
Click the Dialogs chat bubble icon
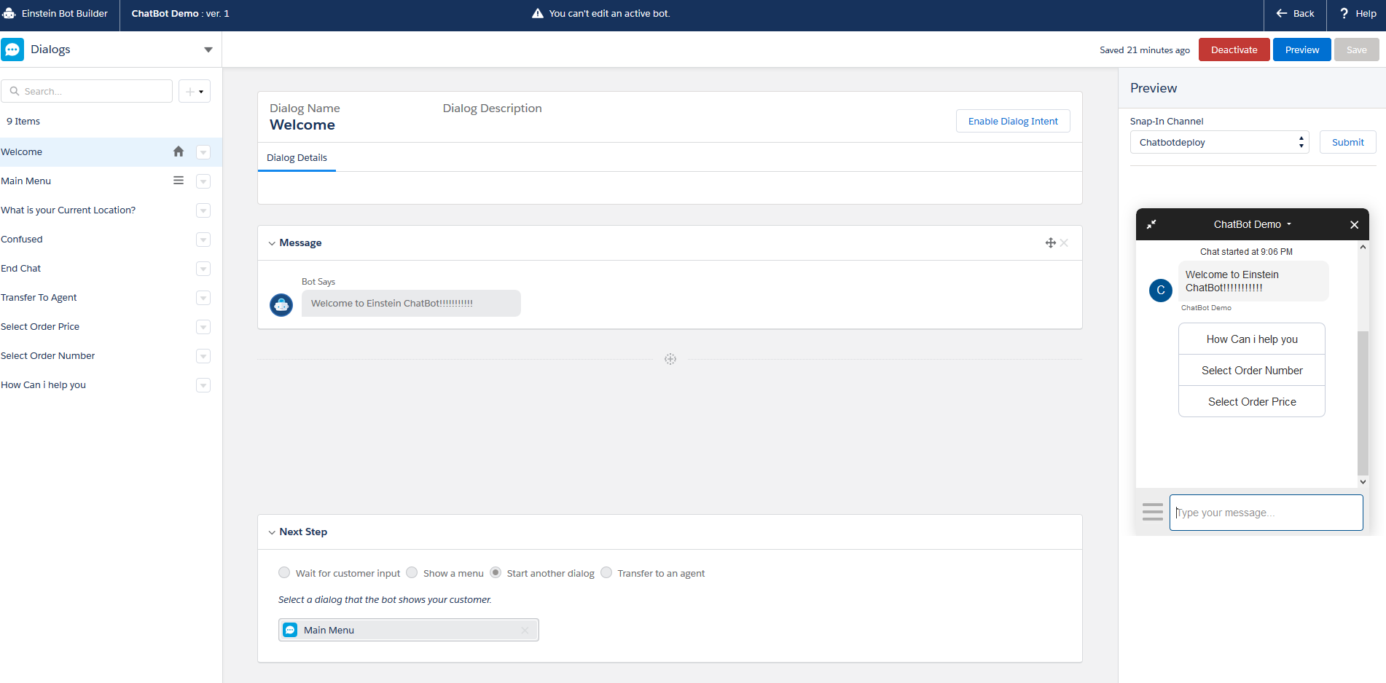12,50
